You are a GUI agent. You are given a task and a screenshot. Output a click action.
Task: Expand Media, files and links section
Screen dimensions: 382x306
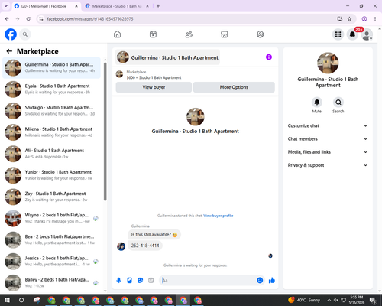click(x=328, y=152)
